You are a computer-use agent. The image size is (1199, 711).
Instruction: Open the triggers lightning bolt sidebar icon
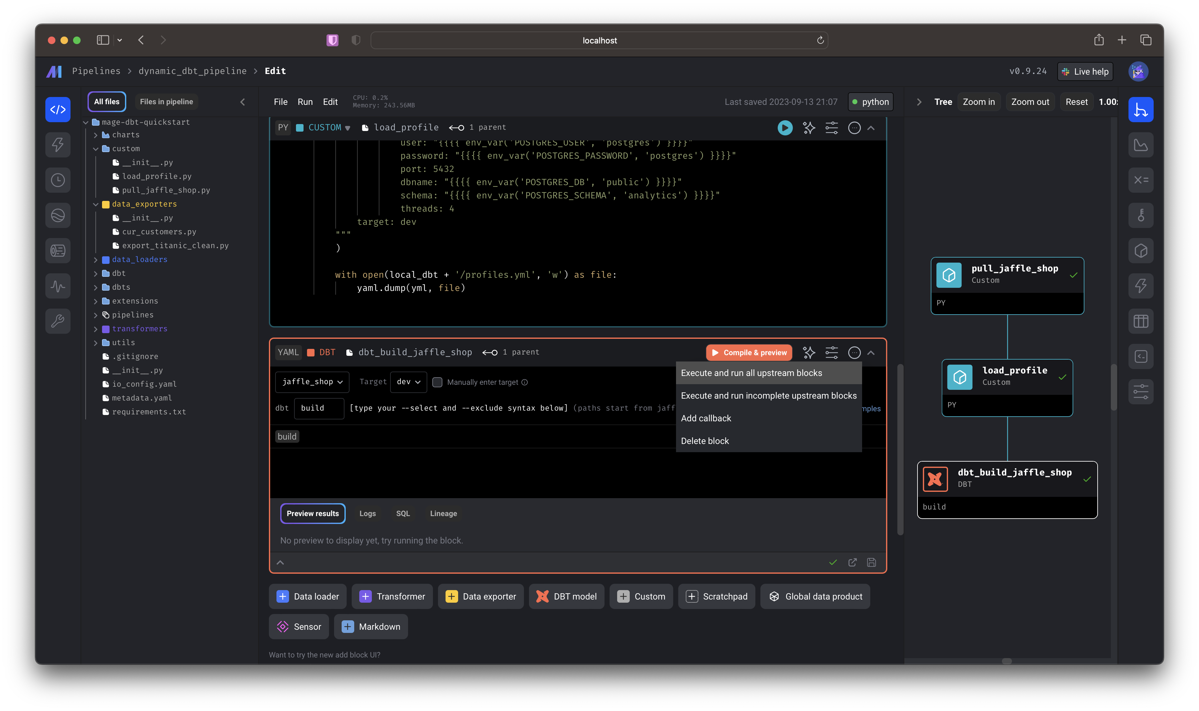click(58, 145)
